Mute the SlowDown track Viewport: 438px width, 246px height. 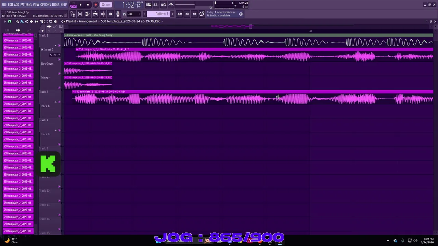[59, 74]
